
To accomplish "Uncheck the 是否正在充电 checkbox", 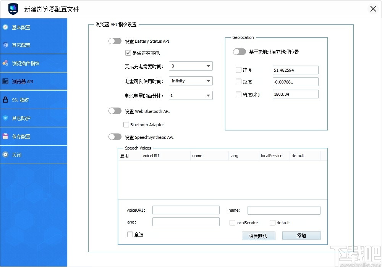I will pos(128,53).
